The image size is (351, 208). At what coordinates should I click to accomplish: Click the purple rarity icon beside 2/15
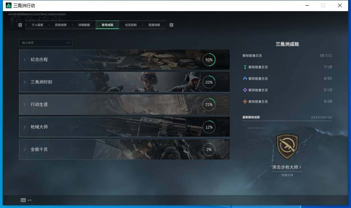[x=245, y=90]
